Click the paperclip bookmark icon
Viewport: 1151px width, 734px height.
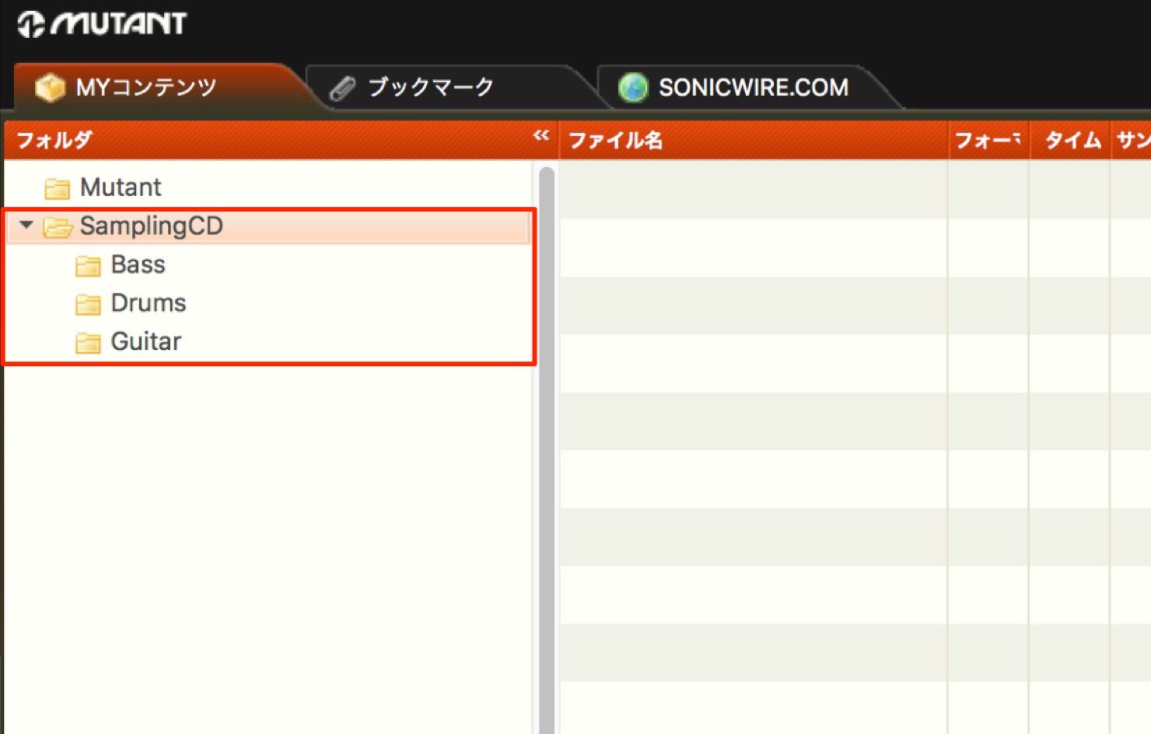(342, 89)
